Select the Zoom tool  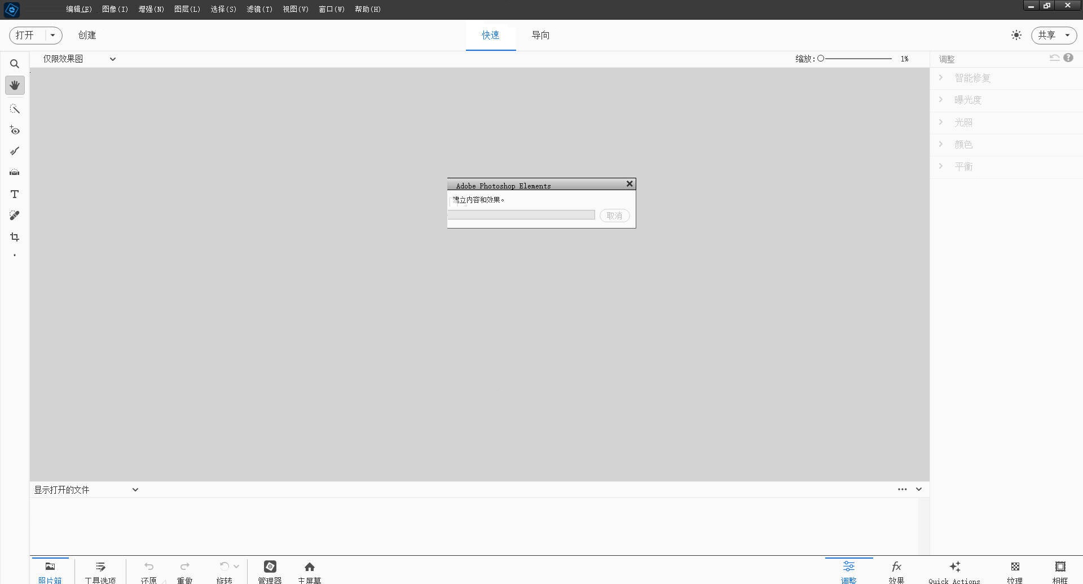click(15, 64)
